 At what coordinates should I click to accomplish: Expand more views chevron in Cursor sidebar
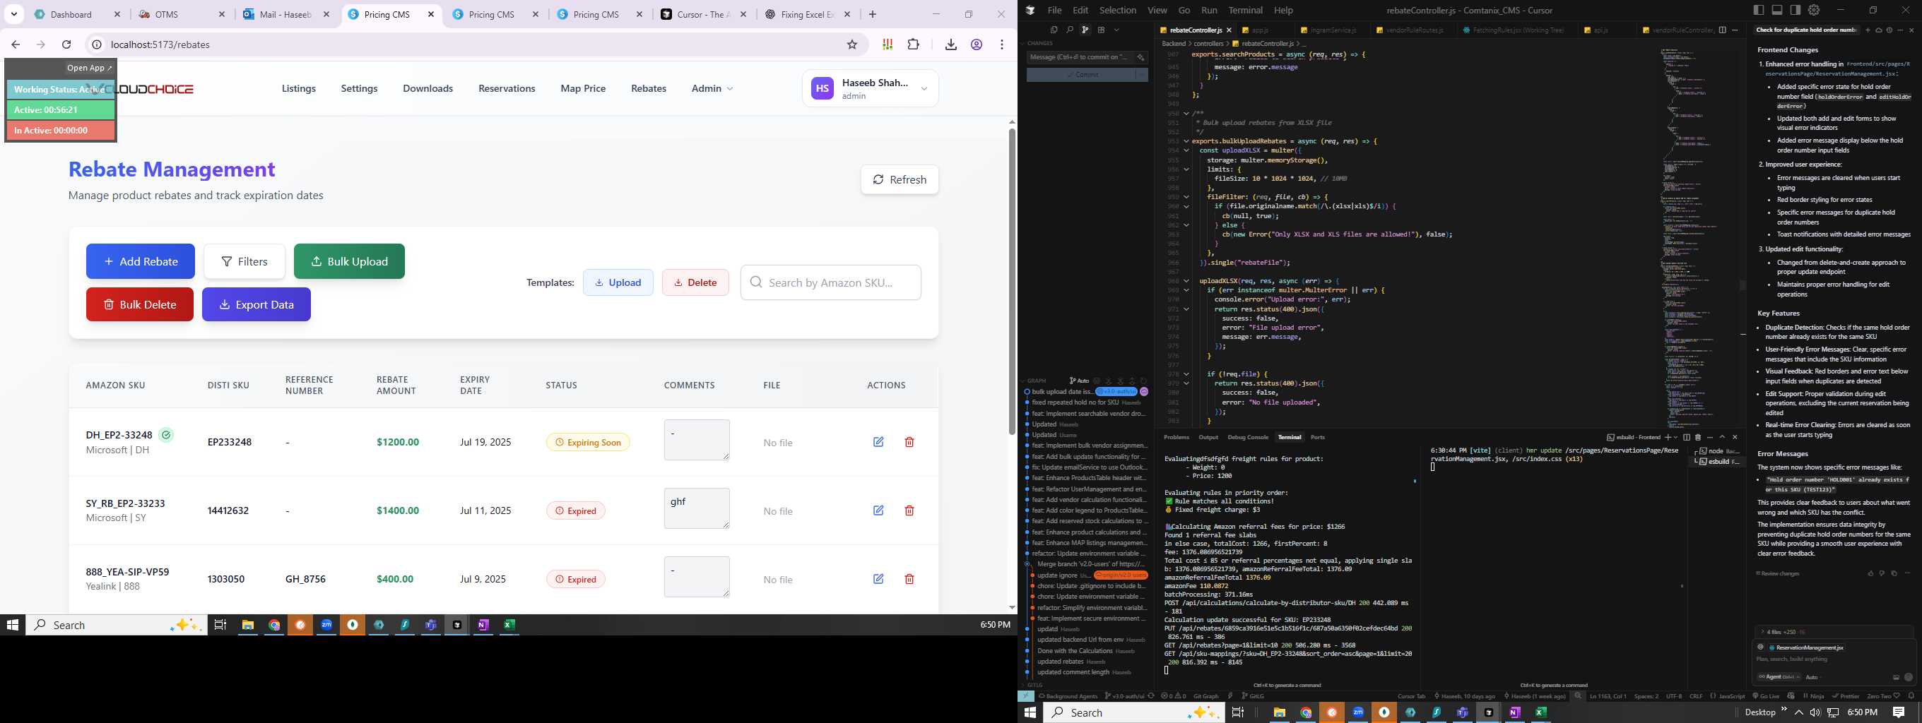(x=1117, y=30)
